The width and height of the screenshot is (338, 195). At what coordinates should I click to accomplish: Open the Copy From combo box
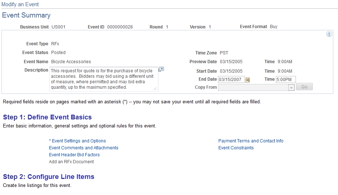tap(256, 87)
